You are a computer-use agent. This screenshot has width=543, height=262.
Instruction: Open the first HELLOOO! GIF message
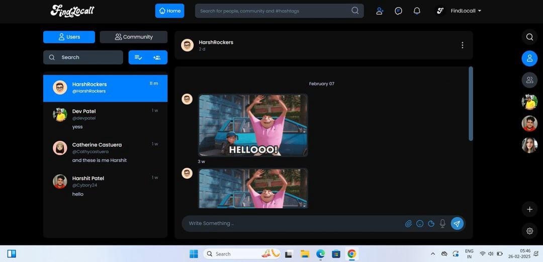point(253,125)
